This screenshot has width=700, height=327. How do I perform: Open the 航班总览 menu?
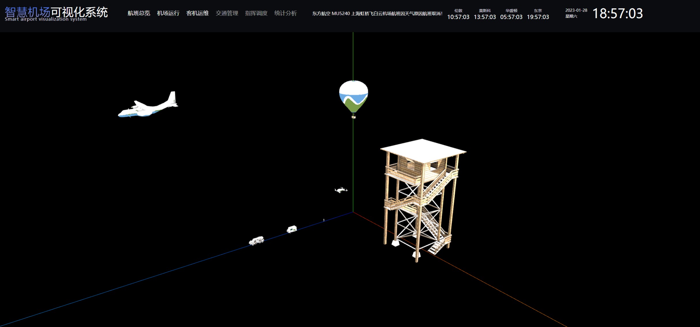point(139,13)
